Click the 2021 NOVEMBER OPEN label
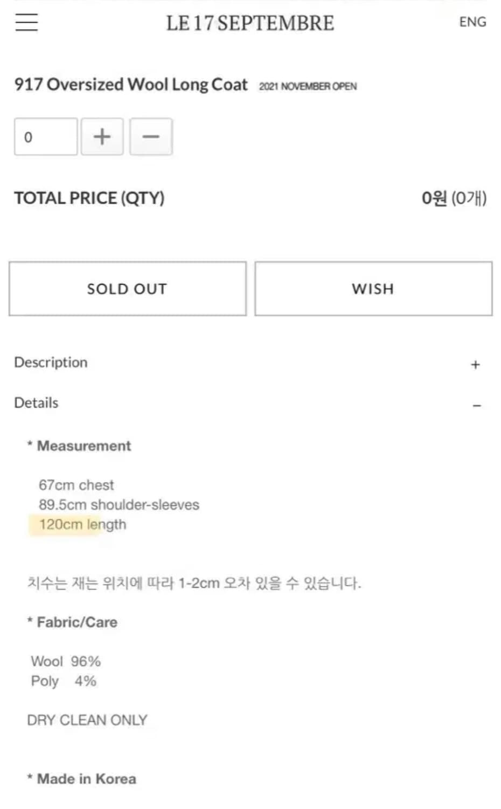 click(x=308, y=86)
